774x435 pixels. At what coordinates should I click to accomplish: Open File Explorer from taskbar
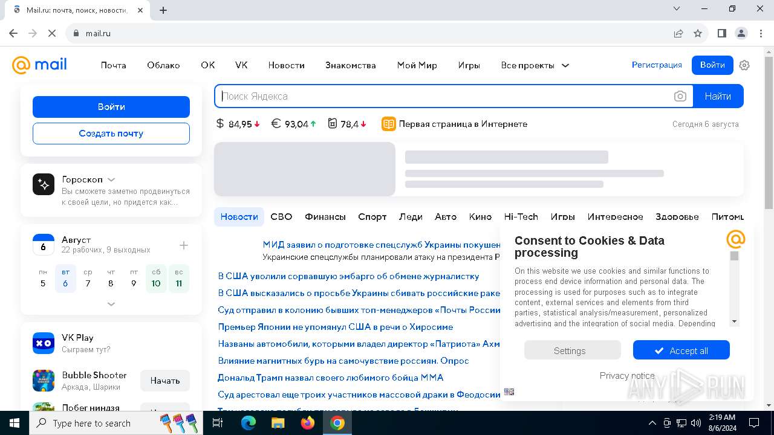pos(278,423)
